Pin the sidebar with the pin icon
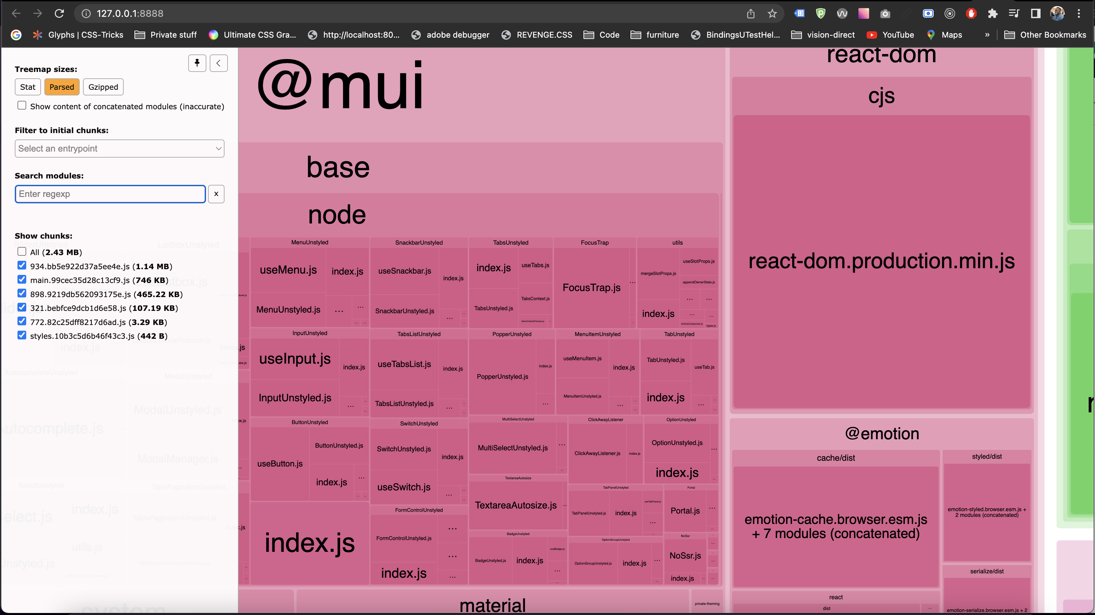This screenshot has width=1095, height=615. pos(197,63)
